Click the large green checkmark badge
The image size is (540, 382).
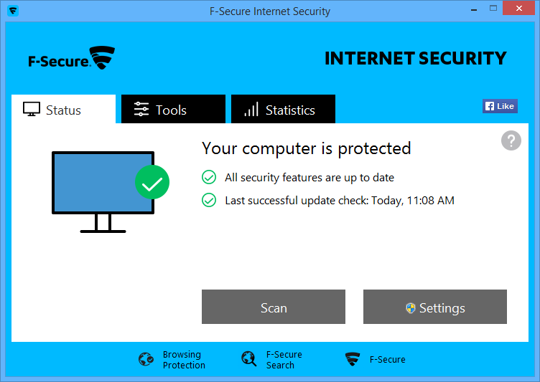pyautogui.click(x=152, y=182)
